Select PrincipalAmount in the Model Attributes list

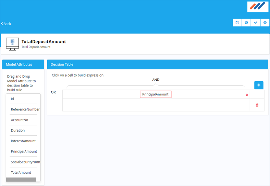23,151
